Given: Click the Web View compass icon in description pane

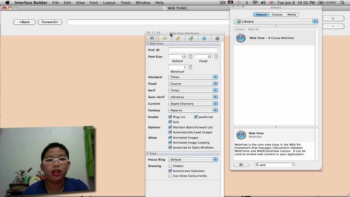Looking at the screenshot, I should click(241, 135).
